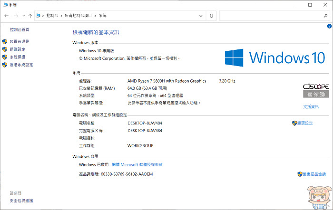Viewport: 333px width, 210px height.
Task: Click the Windows 10 logo image
Action: (x=275, y=57)
